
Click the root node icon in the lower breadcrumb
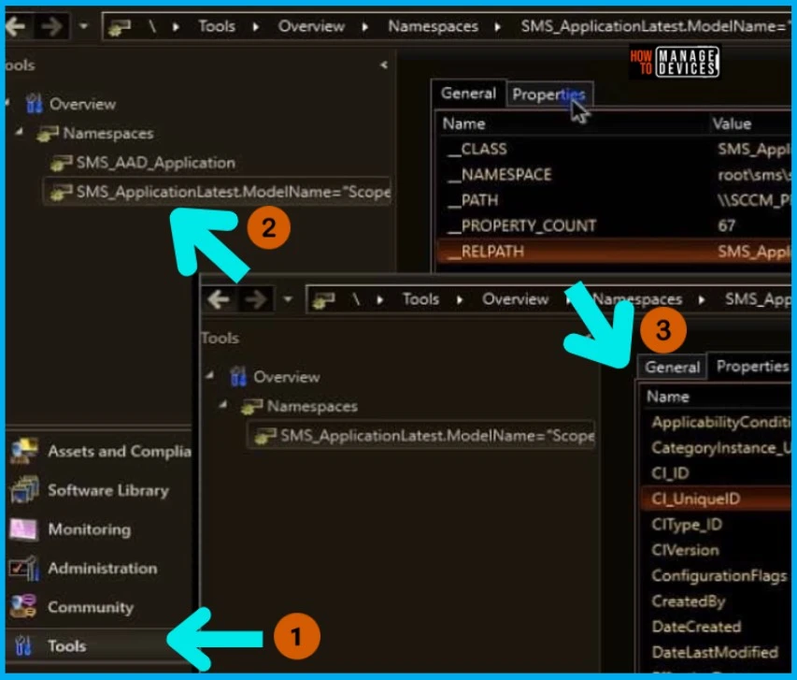[x=323, y=300]
